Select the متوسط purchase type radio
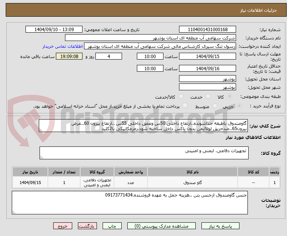 215,106
